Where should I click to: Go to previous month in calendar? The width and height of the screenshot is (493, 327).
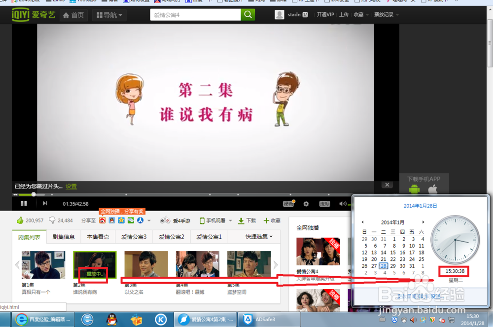point(362,222)
